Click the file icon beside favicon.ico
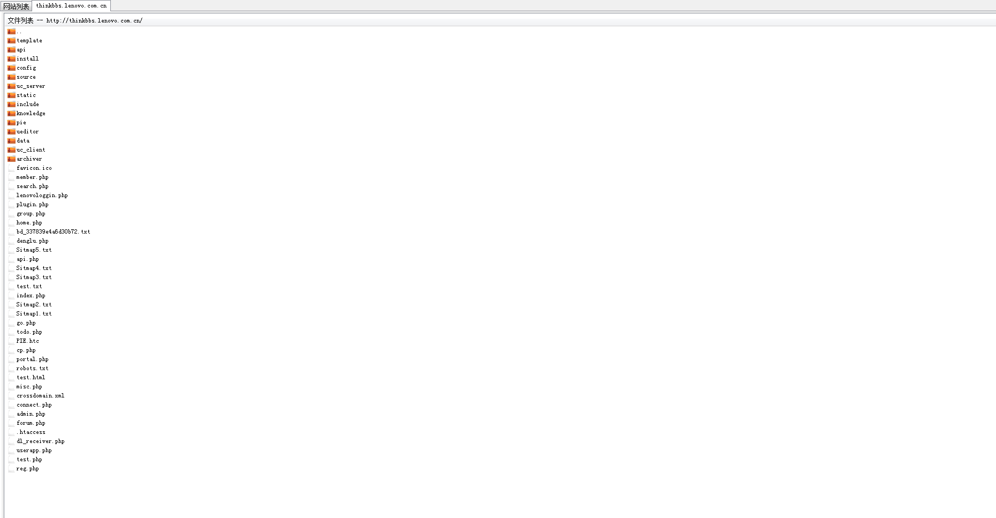 pyautogui.click(x=11, y=168)
